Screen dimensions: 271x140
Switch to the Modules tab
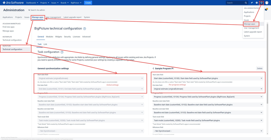[49, 37]
